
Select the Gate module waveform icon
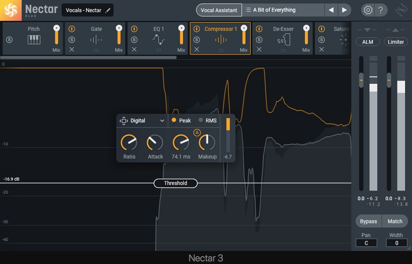pos(96,40)
